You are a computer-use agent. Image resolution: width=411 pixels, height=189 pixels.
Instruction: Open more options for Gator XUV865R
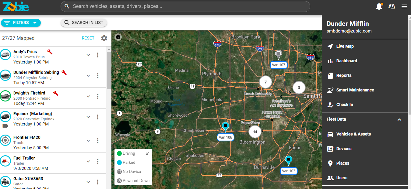click(x=98, y=182)
